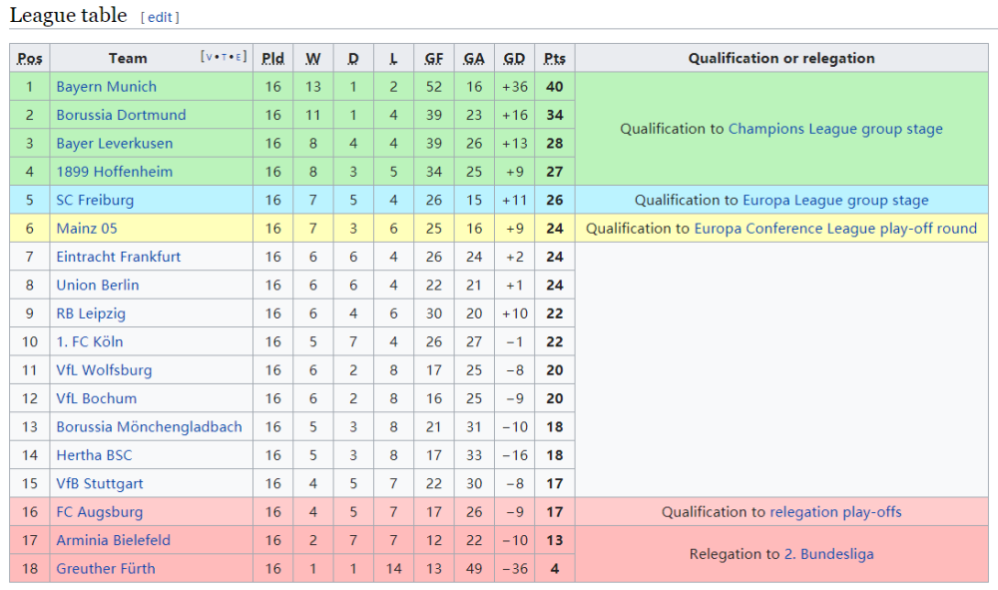
Task: Open the RB Leipzig team link
Action: click(91, 313)
